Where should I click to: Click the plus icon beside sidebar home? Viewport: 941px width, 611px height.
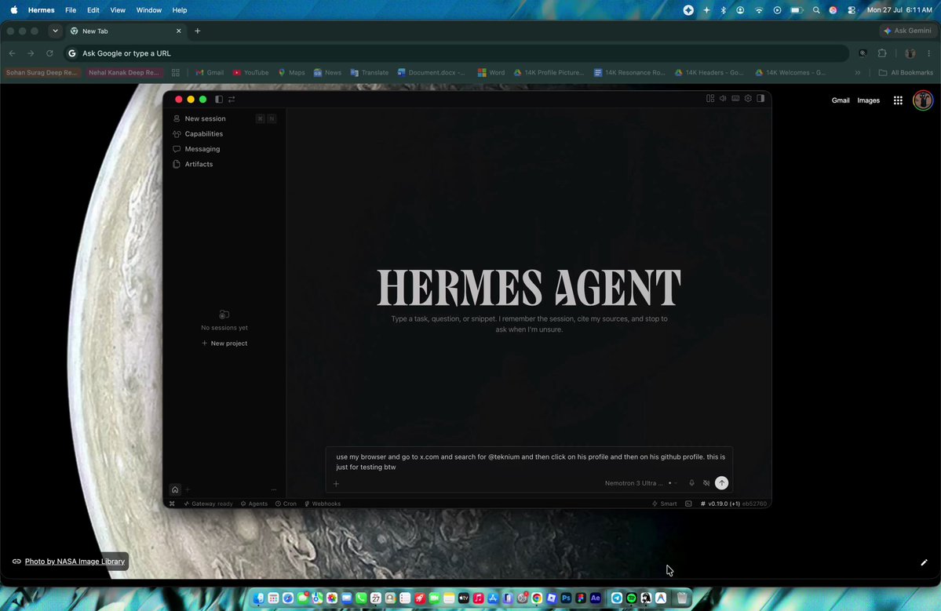(188, 489)
